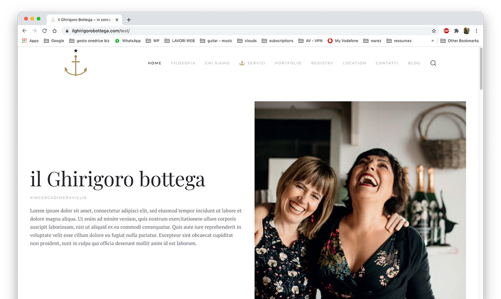Go to the FILOSOFIA menu item
The height and width of the screenshot is (299, 501).
coord(183,63)
